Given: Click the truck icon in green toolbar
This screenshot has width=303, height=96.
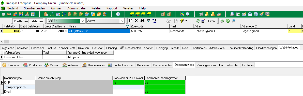Looking at the screenshot, I should [9, 14].
